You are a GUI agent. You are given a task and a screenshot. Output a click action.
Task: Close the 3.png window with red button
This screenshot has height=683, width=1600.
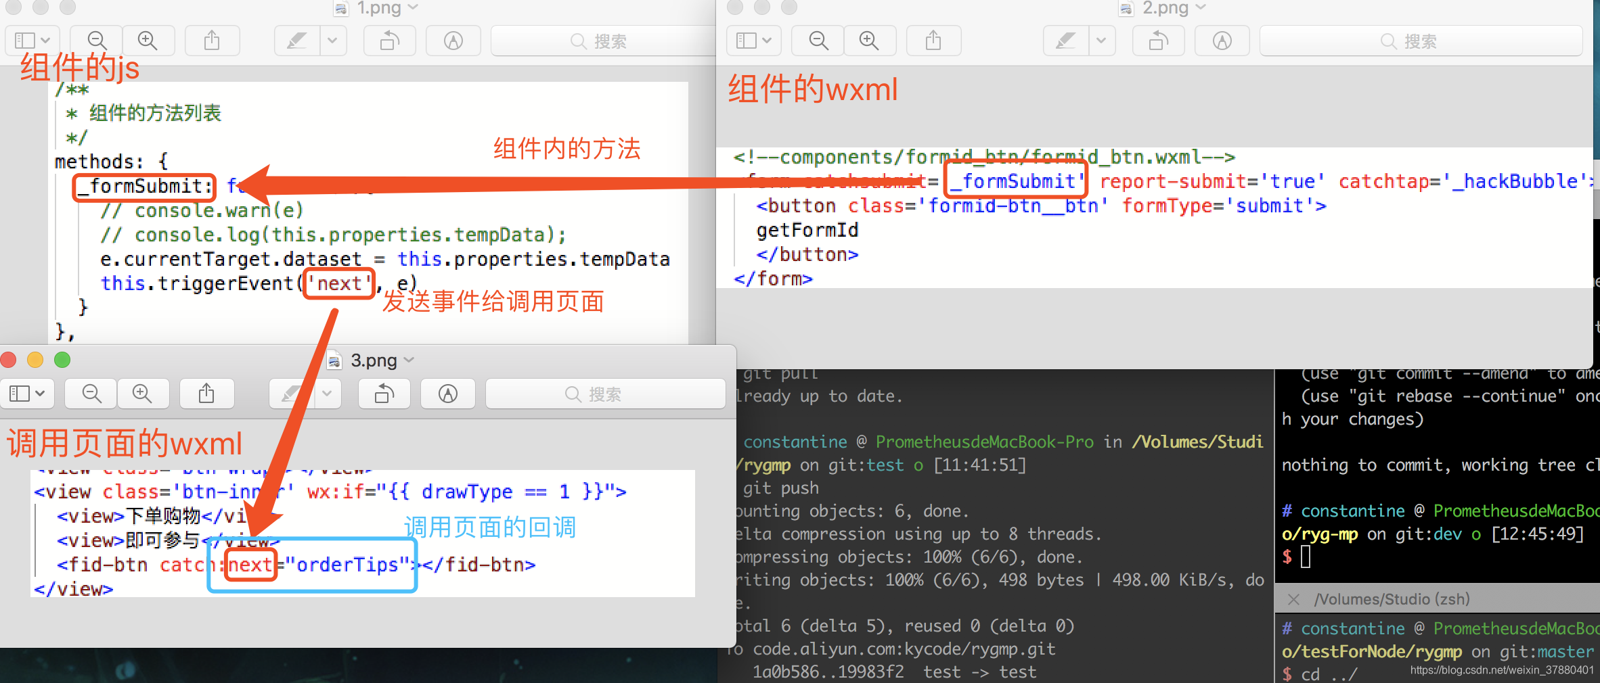tap(8, 360)
